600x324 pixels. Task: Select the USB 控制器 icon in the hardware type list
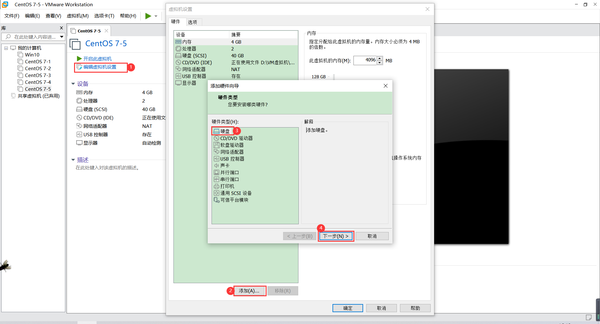pos(217,159)
